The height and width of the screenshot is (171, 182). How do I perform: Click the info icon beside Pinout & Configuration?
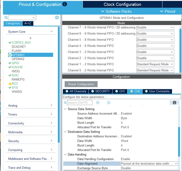[65, 4]
